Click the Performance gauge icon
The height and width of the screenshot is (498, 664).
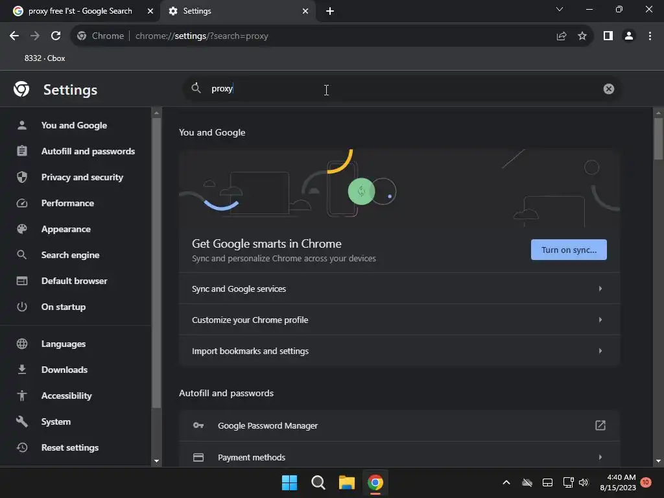point(22,203)
